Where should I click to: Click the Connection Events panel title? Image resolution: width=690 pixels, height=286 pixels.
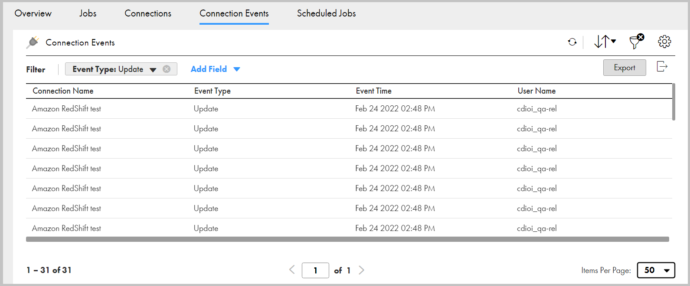[x=80, y=42]
